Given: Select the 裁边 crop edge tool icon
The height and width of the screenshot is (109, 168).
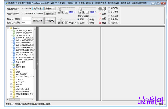Looking at the screenshot, I should (100, 23).
